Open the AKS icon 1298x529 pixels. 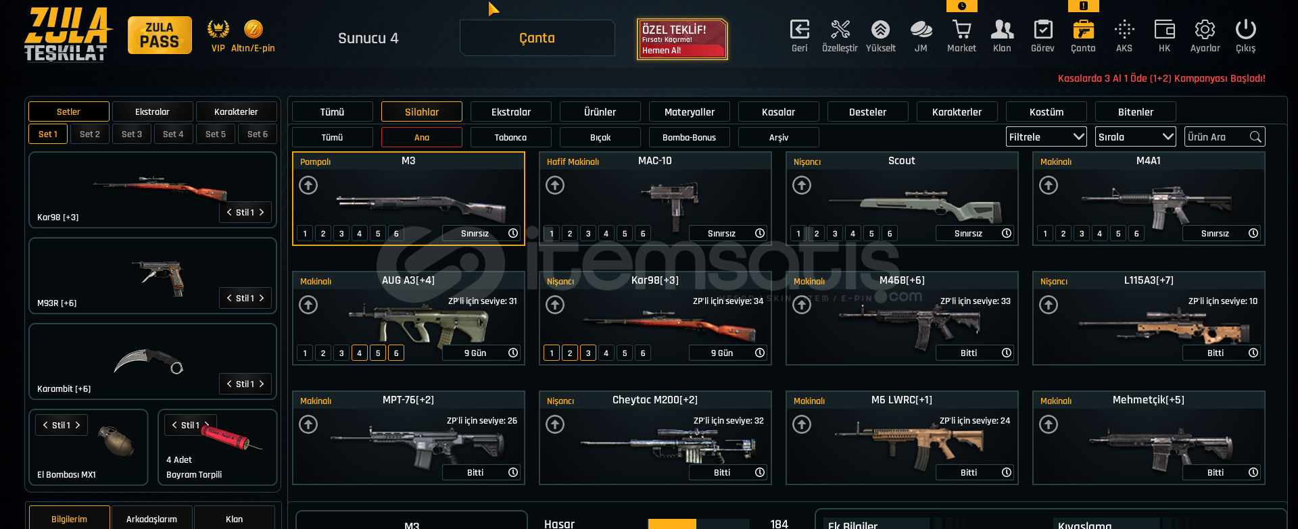tap(1124, 30)
